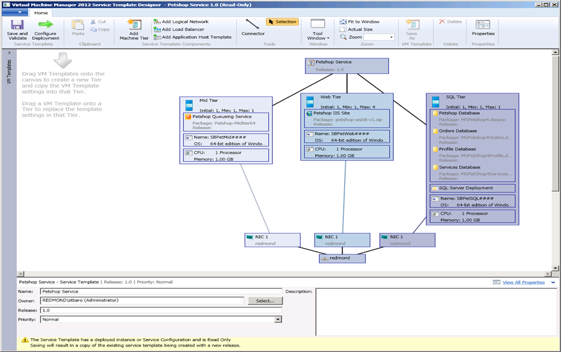The width and height of the screenshot is (561, 352).
Task: Click the Add Logical Network icon
Action: click(x=157, y=22)
